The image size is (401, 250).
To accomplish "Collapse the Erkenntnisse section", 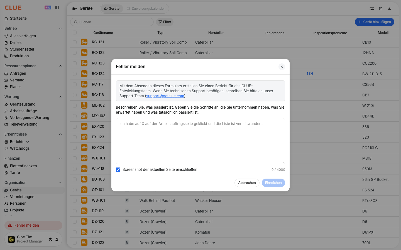I will pyautogui.click(x=60, y=134).
